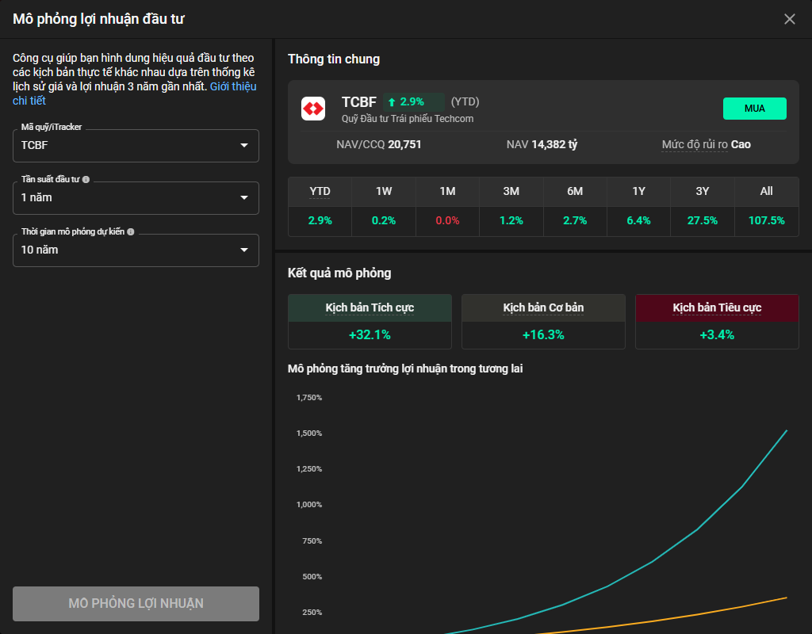
Task: Click the TCBF Techcom fund logo
Action: [x=313, y=109]
